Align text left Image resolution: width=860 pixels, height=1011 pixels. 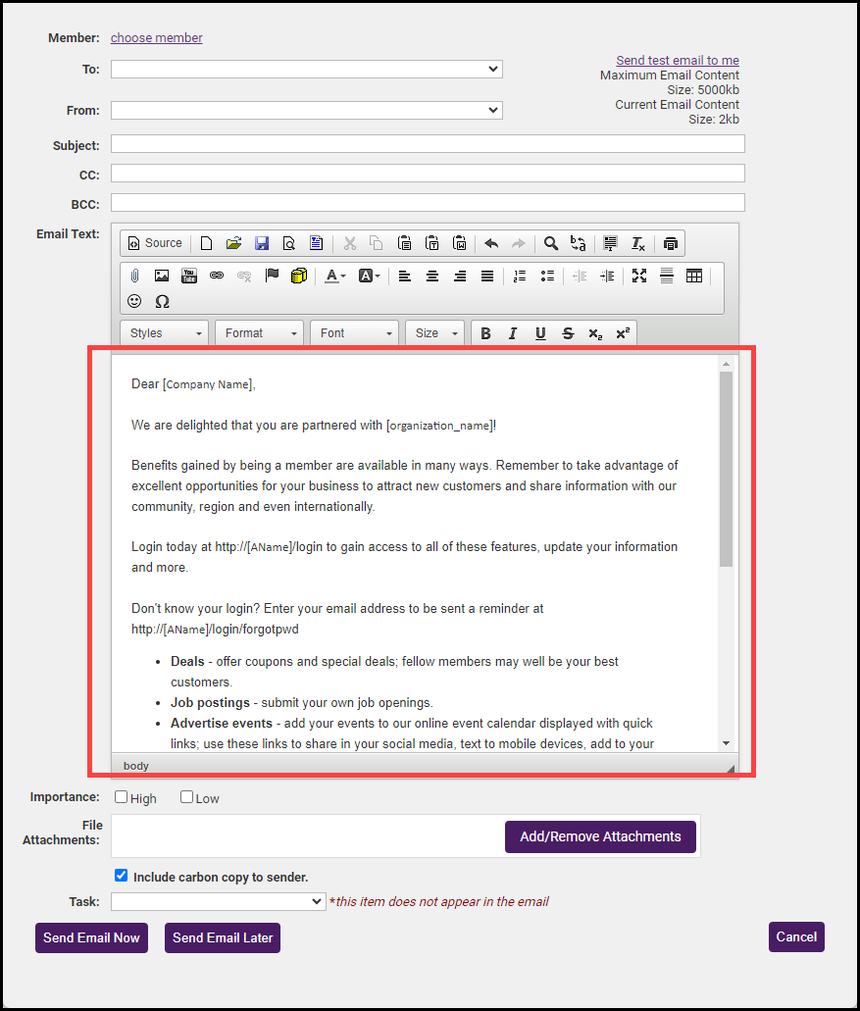tap(405, 276)
